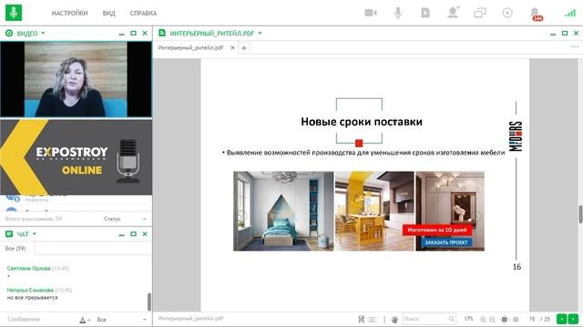Click the search magnifier icon
Image resolution: width=583 pixels, height=327 pixels.
tap(452, 319)
